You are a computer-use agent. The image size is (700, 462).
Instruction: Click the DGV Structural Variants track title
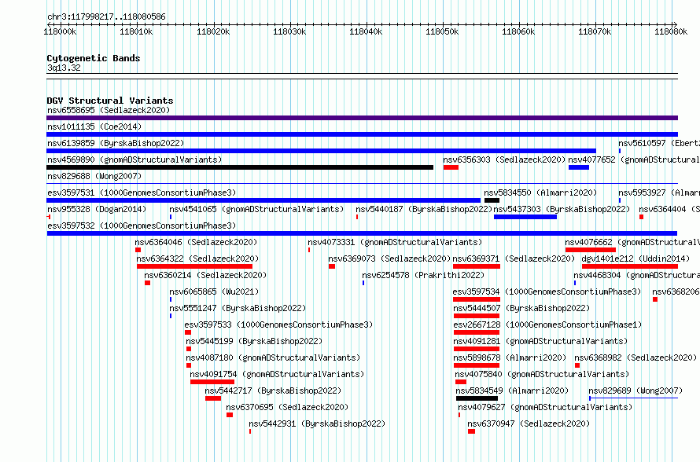[110, 101]
